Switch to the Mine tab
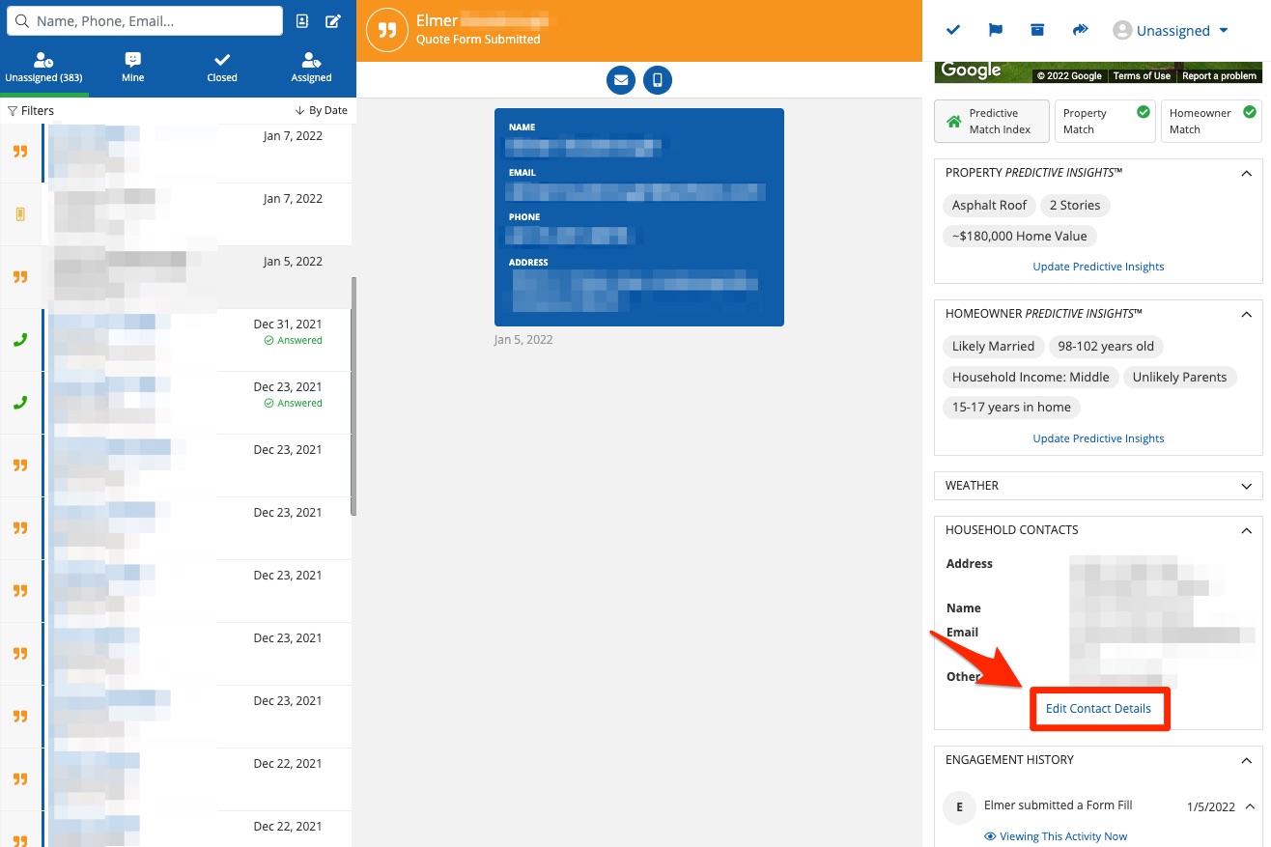This screenshot has height=847, width=1271. (x=133, y=68)
